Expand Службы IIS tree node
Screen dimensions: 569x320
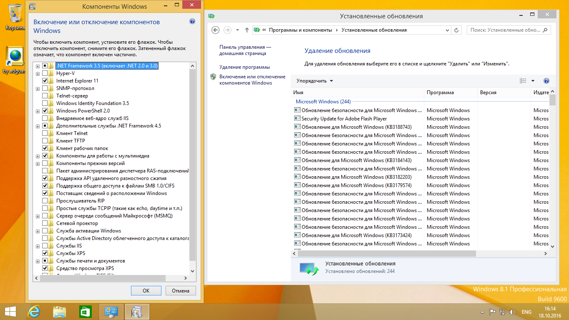click(x=38, y=246)
